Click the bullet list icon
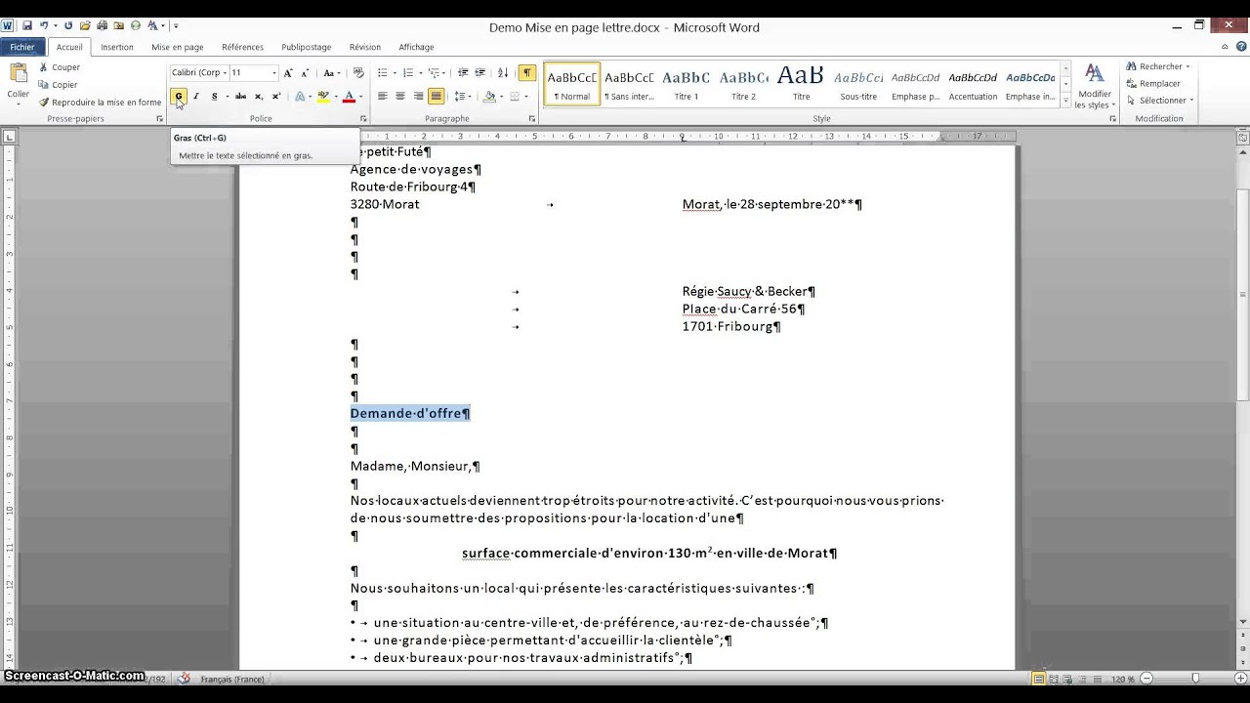The width and height of the screenshot is (1250, 703). (383, 73)
